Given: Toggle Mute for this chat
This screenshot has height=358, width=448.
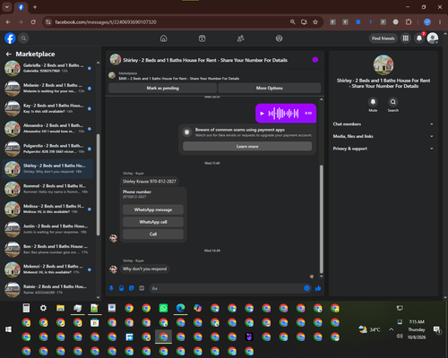Looking at the screenshot, I should click(x=373, y=102).
